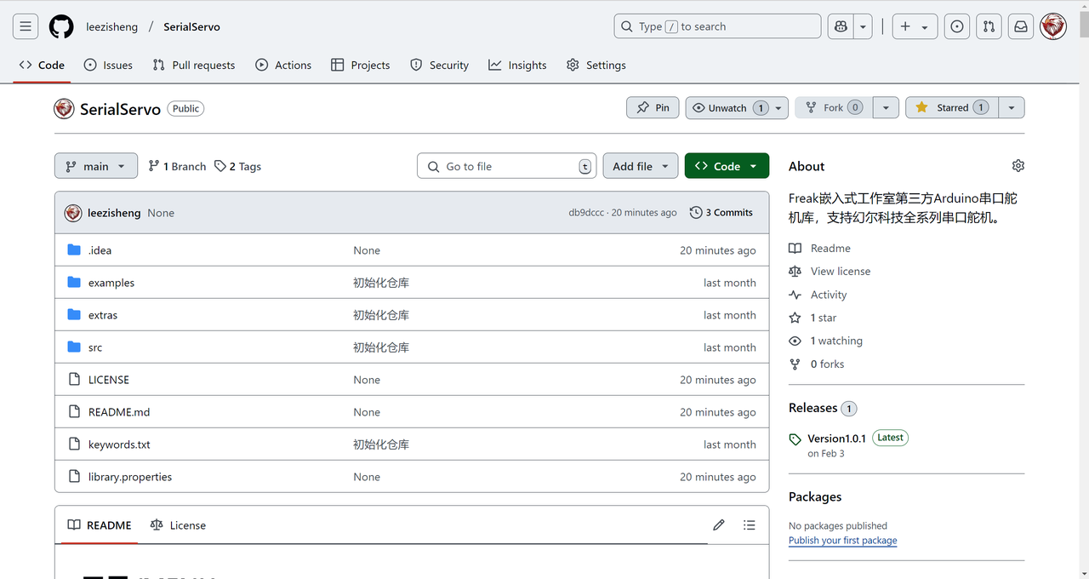Open the 3 Commits history link
Screen dimensions: 1089x579
[x=721, y=213]
